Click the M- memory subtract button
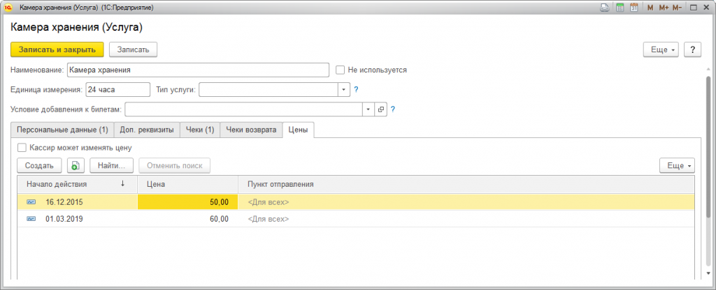The width and height of the screenshot is (716, 290). (679, 8)
